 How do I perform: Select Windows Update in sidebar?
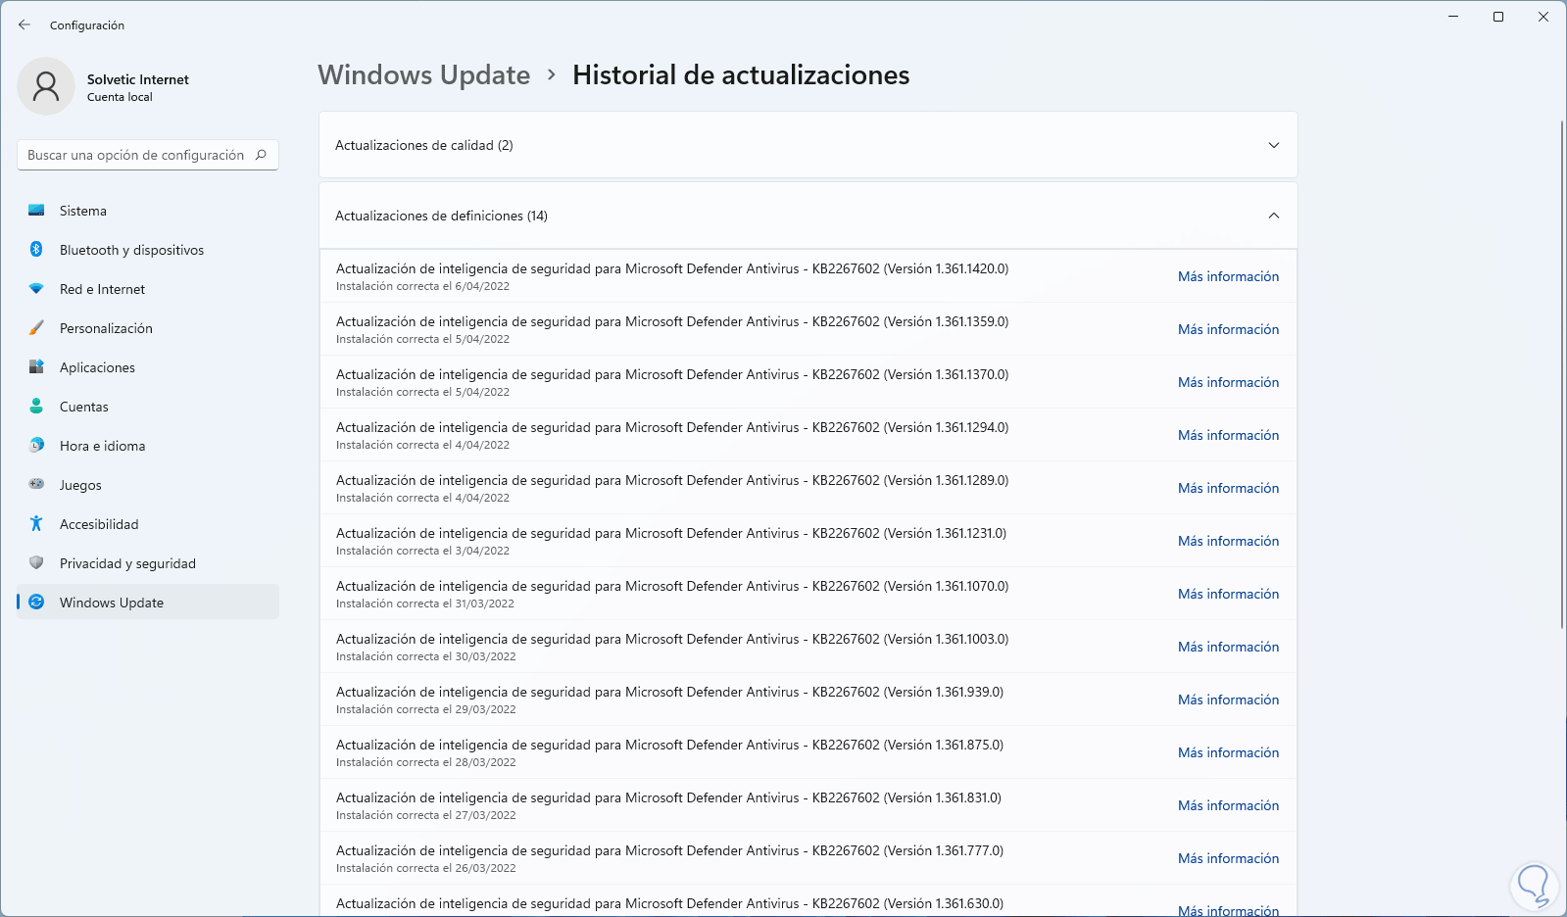[112, 603]
